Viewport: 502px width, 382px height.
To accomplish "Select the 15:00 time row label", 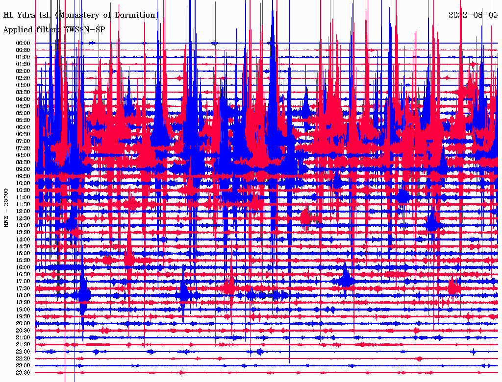I will 23,254.
